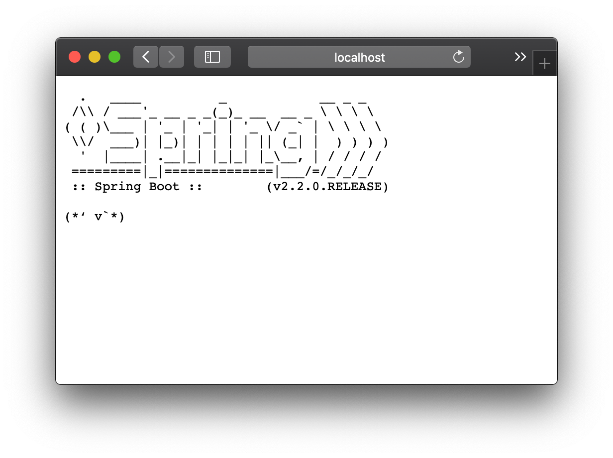
Task: Minimize the window with the yellow button
Action: pyautogui.click(x=94, y=57)
